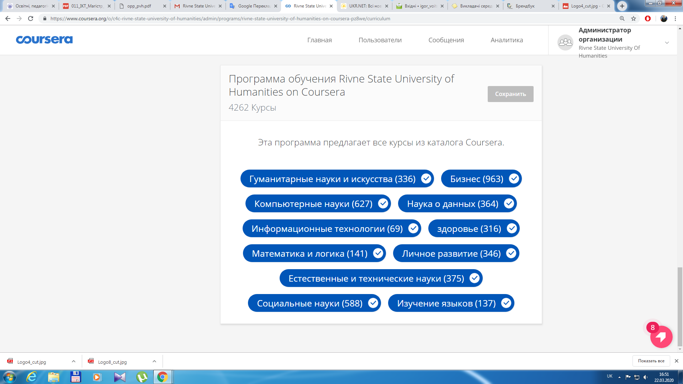Open the red chat support bubble
This screenshot has height=384, width=683.
tap(661, 337)
